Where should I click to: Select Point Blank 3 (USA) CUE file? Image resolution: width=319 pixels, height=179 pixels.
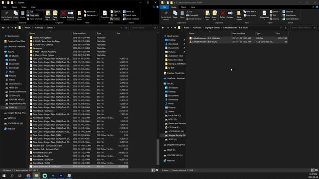coord(41,118)
